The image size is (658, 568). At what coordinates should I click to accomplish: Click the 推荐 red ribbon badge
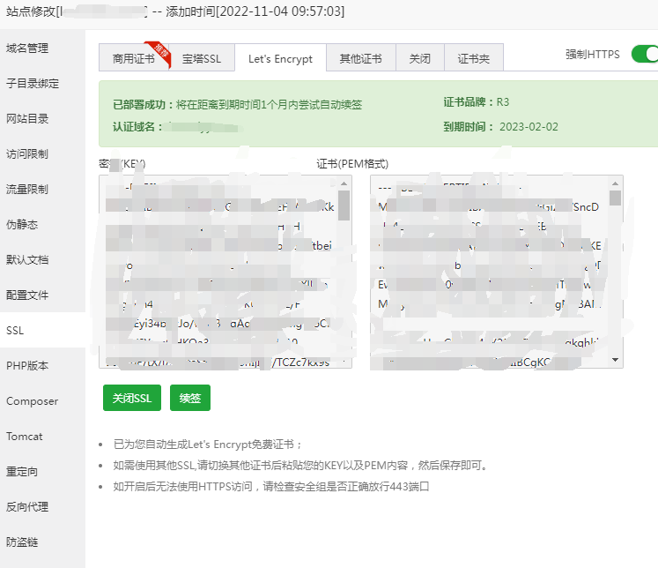click(159, 53)
